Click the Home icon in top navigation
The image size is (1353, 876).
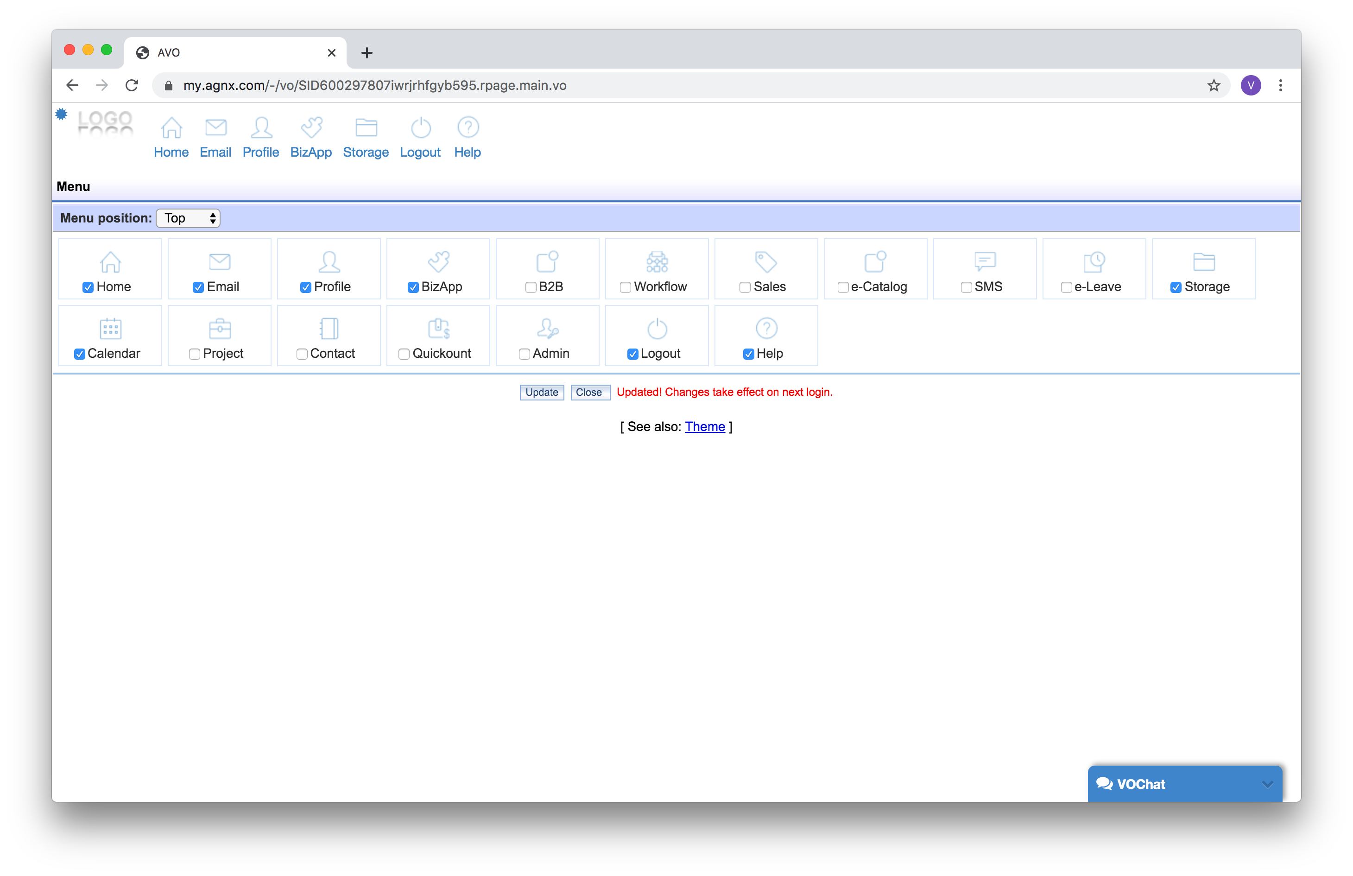(171, 128)
